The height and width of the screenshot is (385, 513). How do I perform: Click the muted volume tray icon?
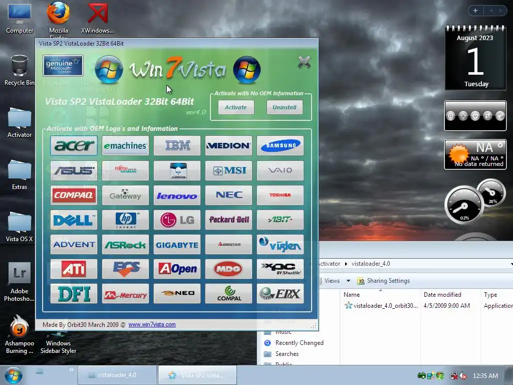click(463, 376)
